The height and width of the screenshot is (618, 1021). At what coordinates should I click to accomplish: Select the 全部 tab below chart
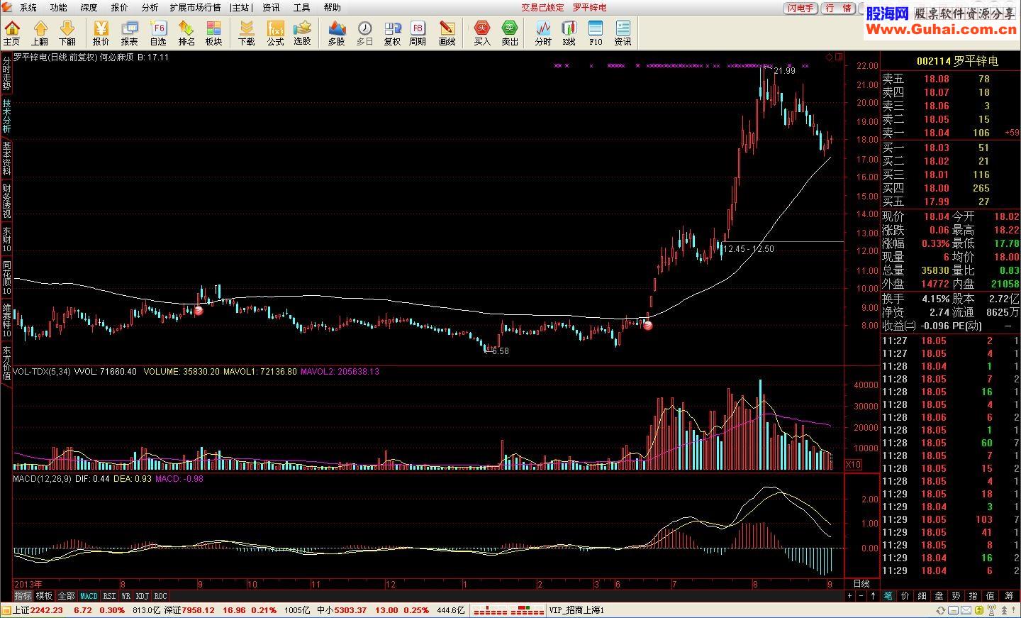[x=66, y=596]
